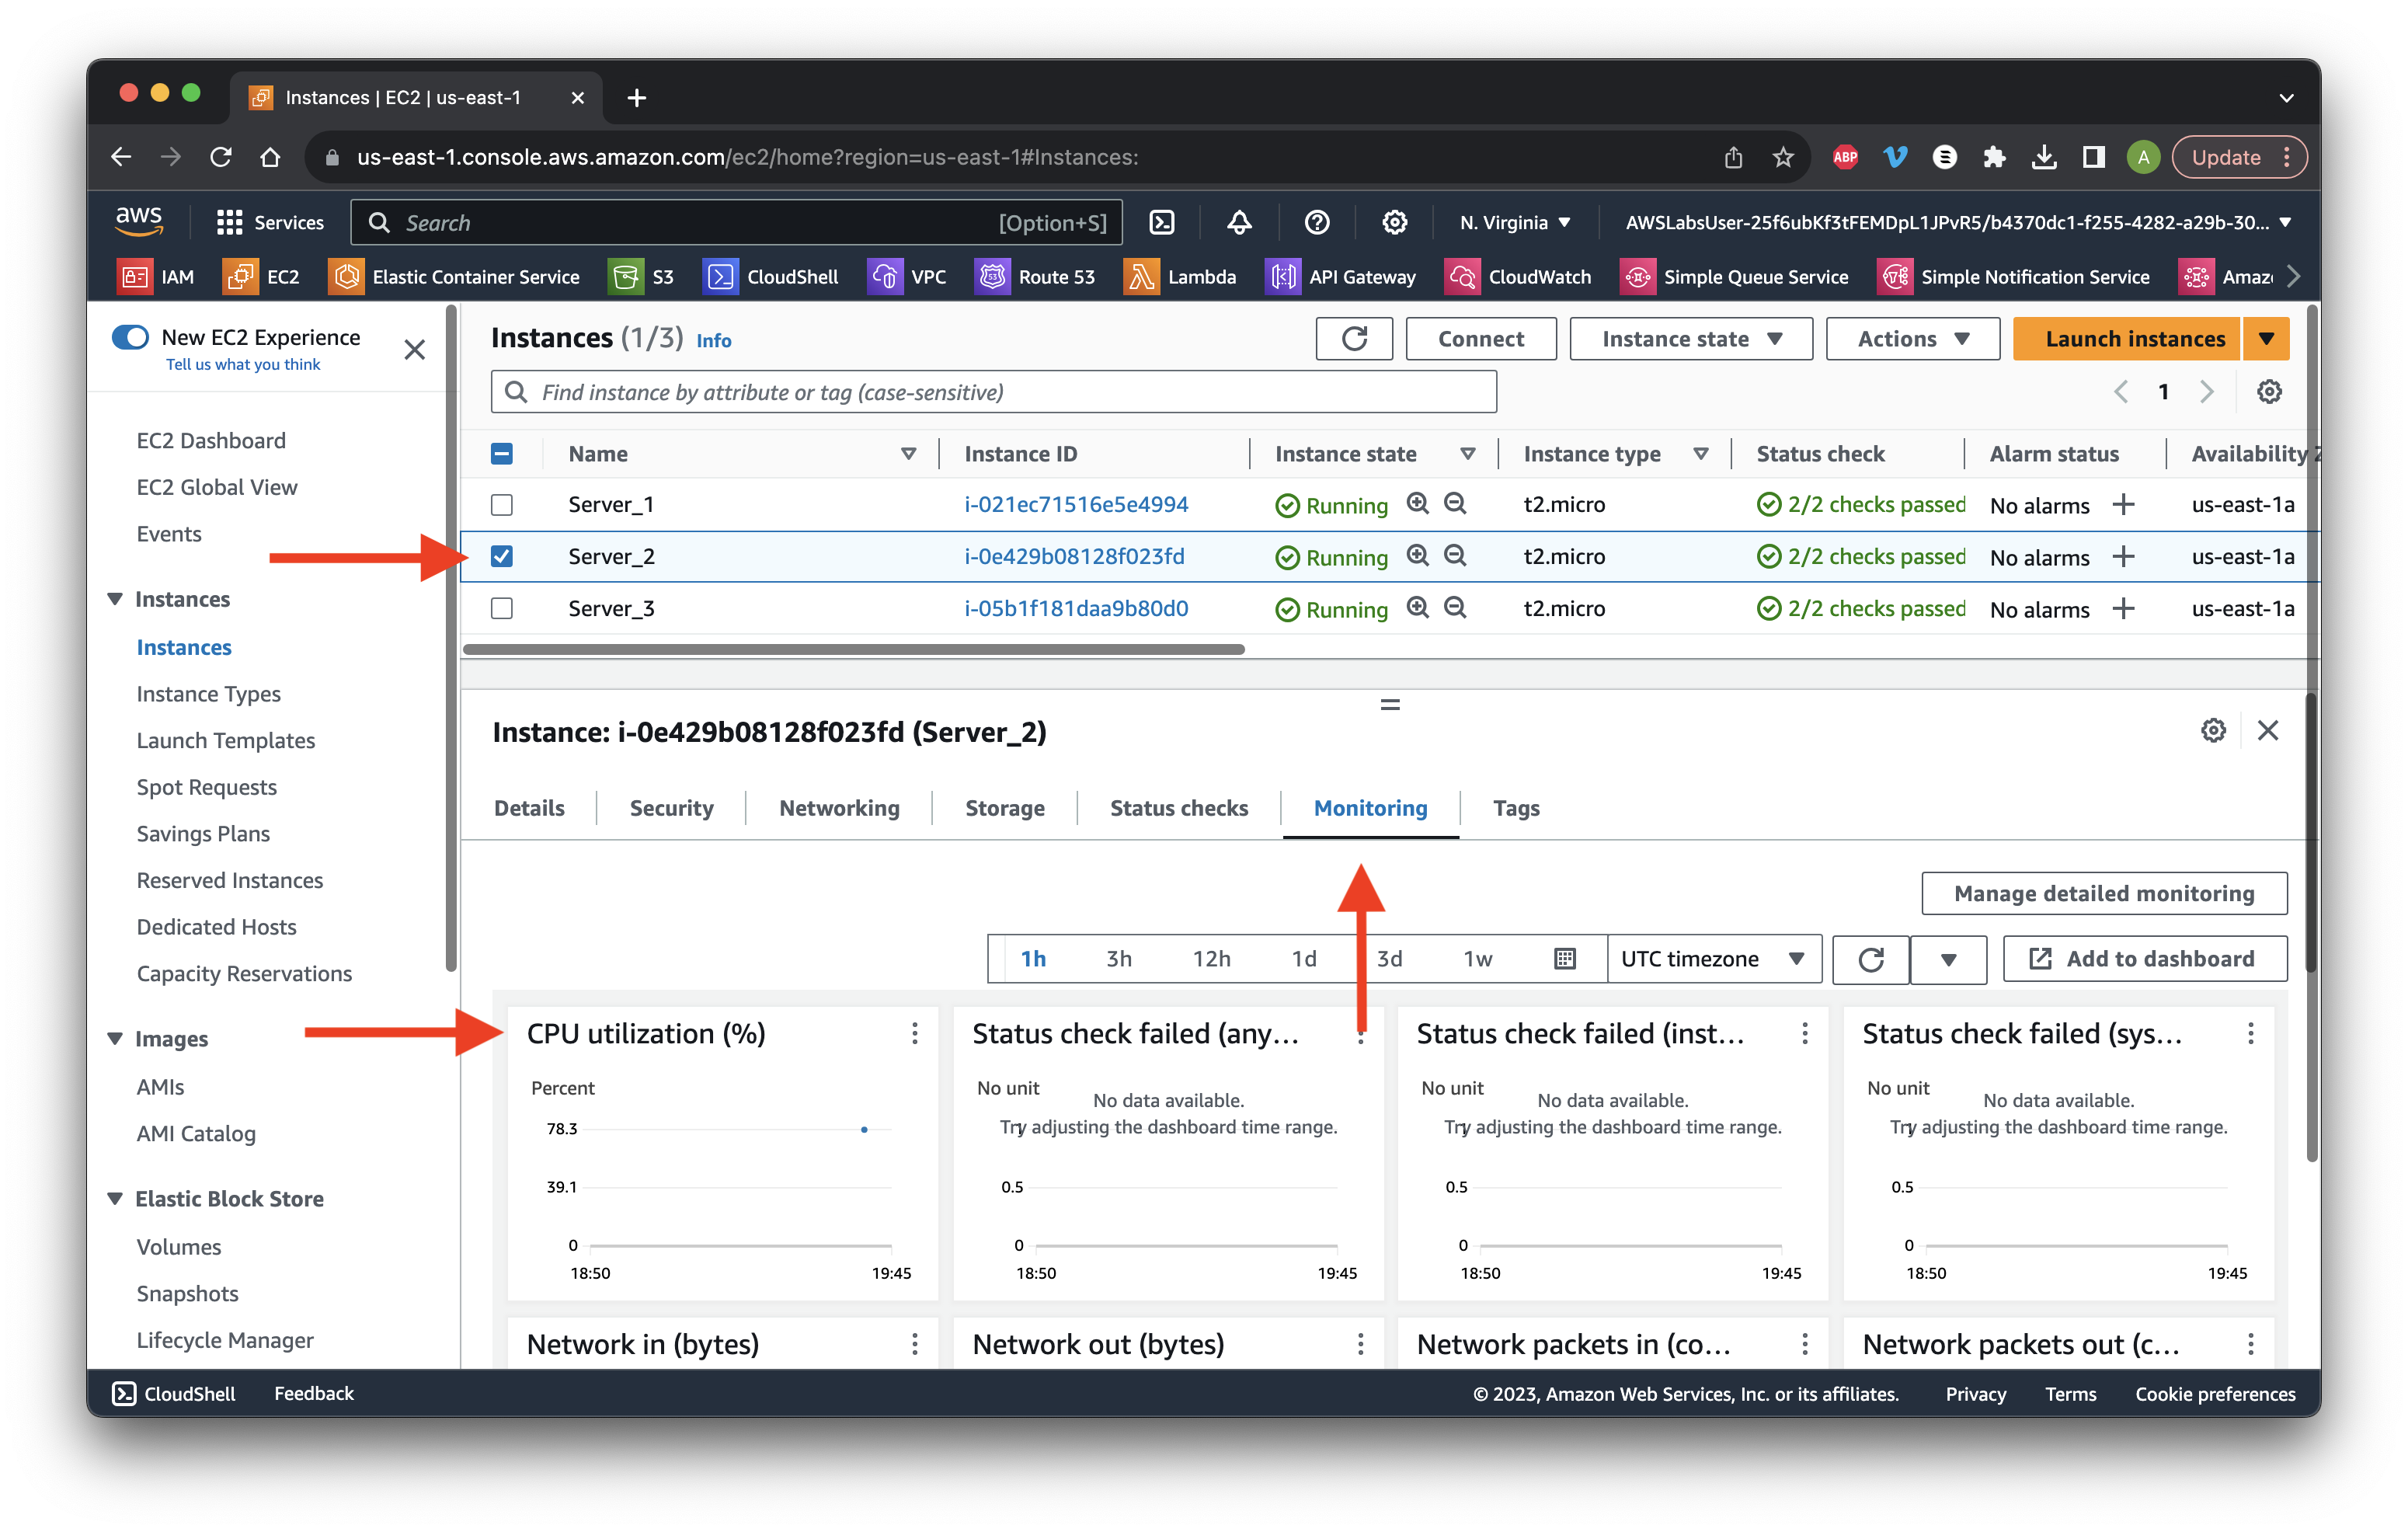Select the 3h time range
The width and height of the screenshot is (2408, 1532).
pos(1118,959)
